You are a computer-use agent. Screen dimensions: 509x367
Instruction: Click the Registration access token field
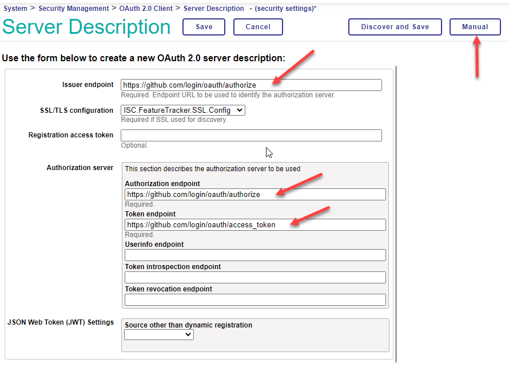[x=251, y=136]
